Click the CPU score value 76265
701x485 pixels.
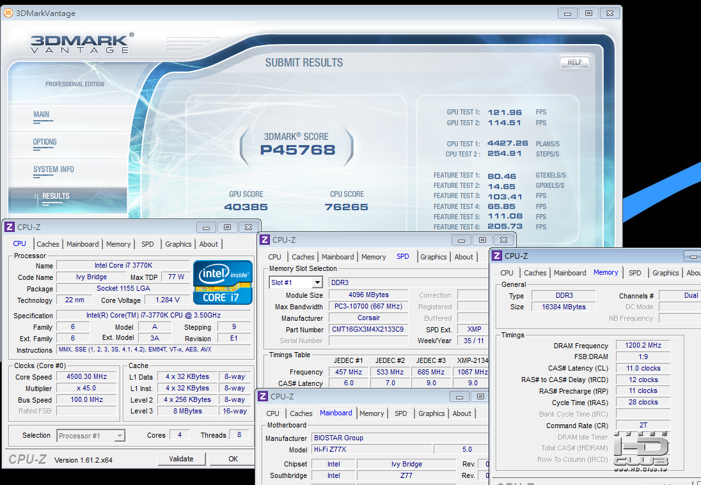pyautogui.click(x=347, y=207)
